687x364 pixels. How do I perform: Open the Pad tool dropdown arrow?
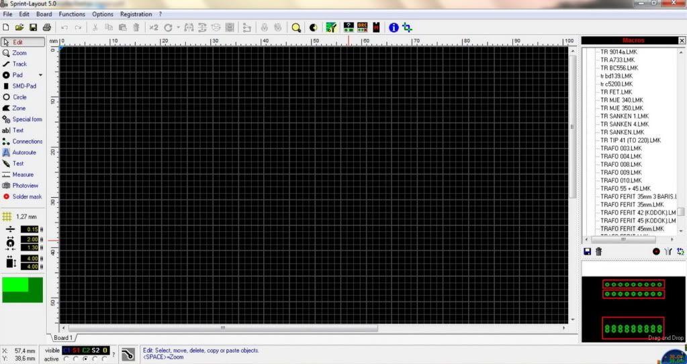40,75
